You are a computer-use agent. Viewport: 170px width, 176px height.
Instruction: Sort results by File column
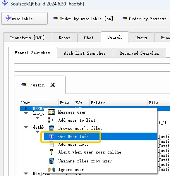tap(159, 103)
